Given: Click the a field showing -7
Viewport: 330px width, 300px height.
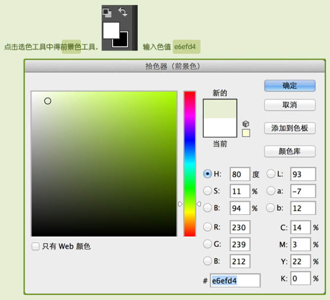Looking at the screenshot, I should 303,191.
